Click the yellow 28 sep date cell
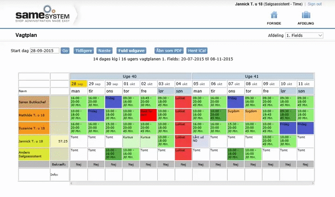 coord(78,83)
